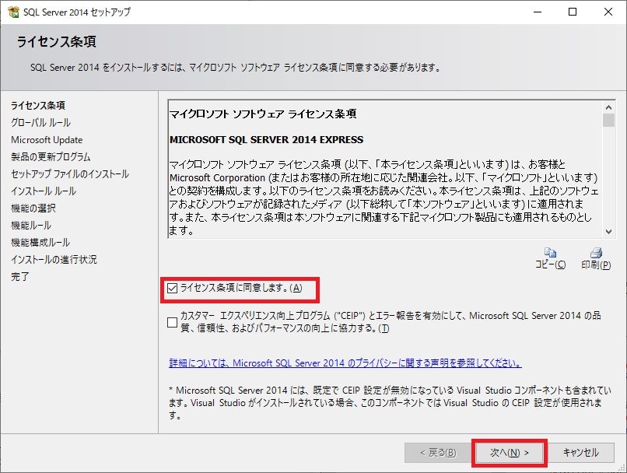
Task: Click the キャンセル button
Action: coord(580,453)
